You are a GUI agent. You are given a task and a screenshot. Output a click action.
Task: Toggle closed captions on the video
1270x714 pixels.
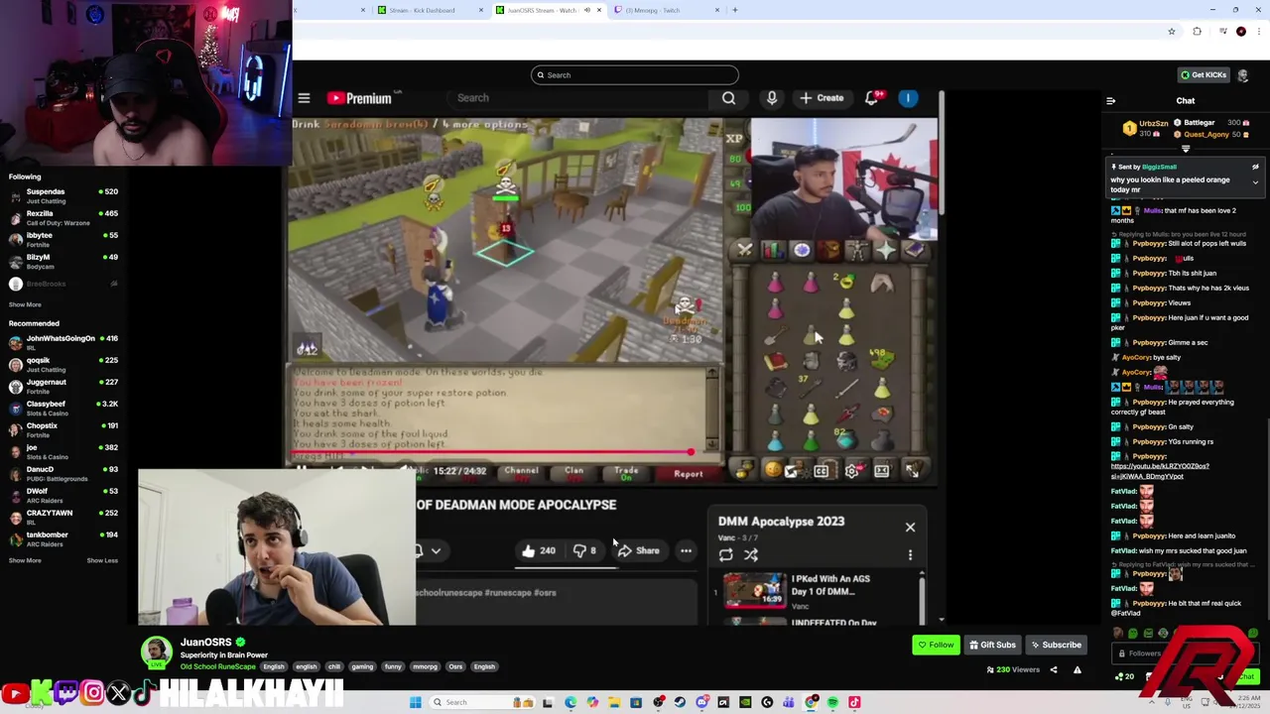[x=822, y=471]
